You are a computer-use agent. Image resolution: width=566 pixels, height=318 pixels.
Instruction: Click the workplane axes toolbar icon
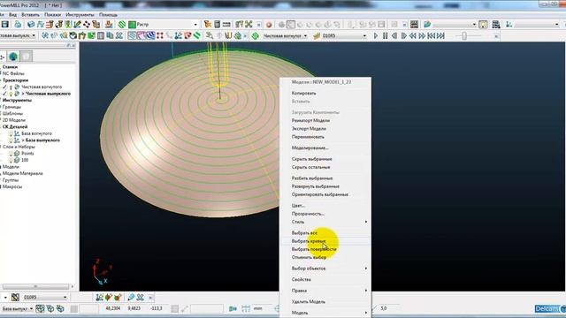[x=509, y=25]
